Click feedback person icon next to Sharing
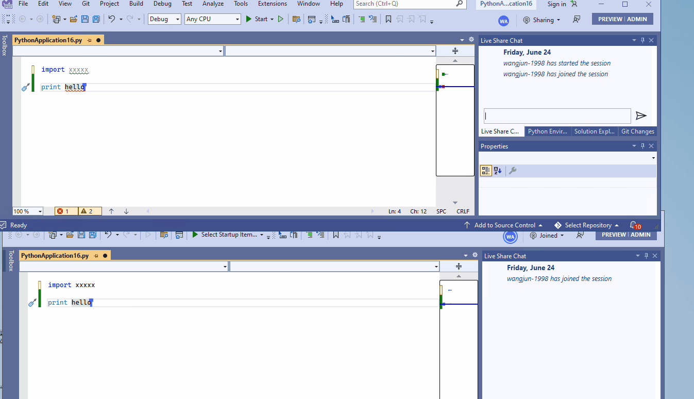The image size is (694, 399). [x=577, y=20]
